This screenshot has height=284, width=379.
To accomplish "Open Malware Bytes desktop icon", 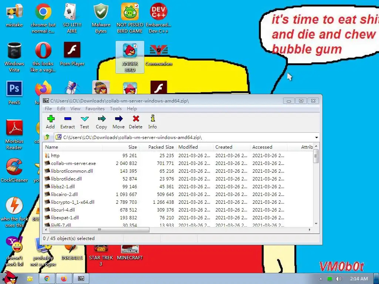I will [x=101, y=18].
